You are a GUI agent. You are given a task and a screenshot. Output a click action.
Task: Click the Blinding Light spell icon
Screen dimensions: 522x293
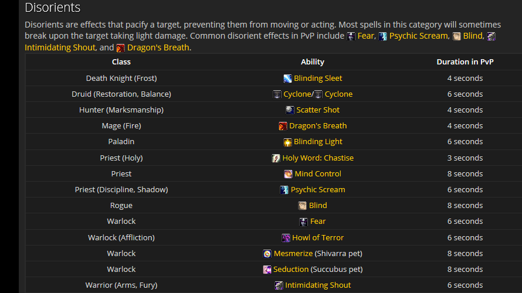287,142
